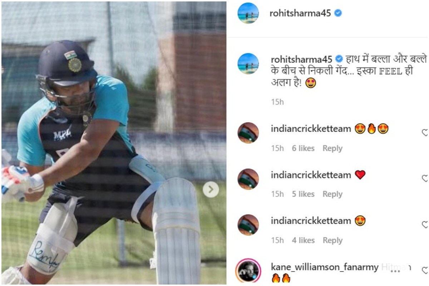Reply to the comment with 4 likes
Image resolution: width=429 pixels, height=286 pixels.
click(x=332, y=241)
